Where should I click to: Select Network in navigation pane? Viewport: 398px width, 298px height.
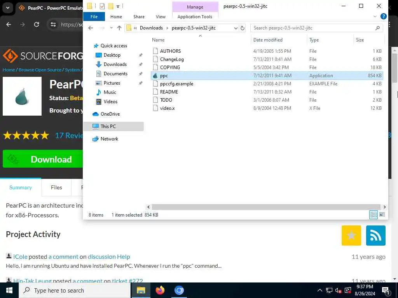(x=109, y=139)
